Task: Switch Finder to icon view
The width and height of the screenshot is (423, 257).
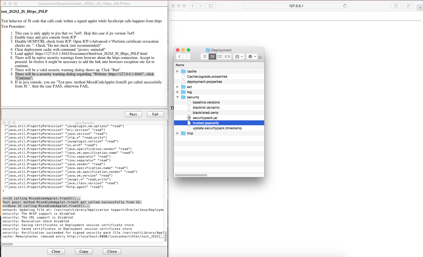Action: 205,57
